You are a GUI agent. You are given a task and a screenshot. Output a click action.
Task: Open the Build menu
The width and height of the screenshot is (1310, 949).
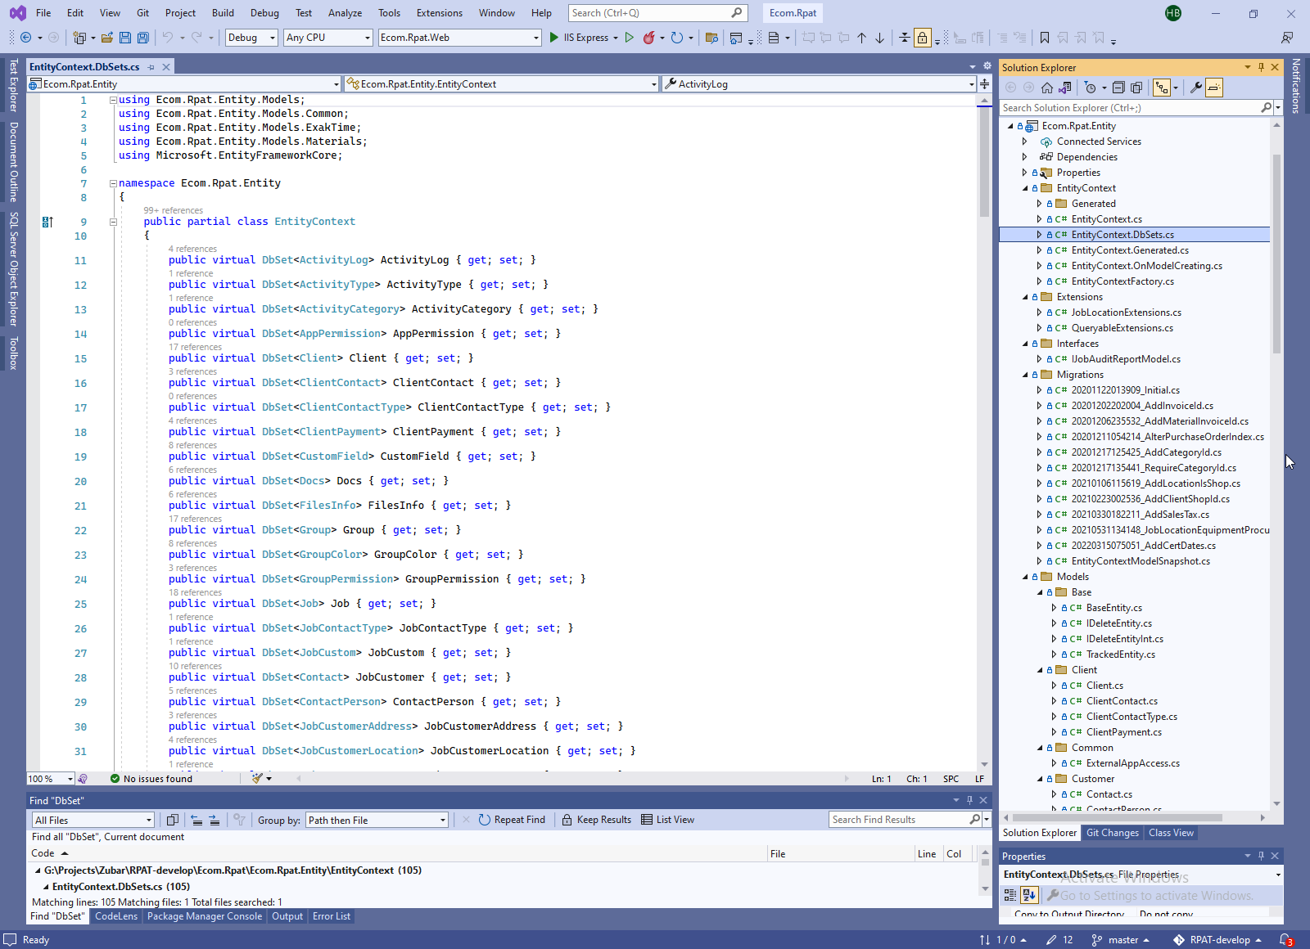[223, 13]
